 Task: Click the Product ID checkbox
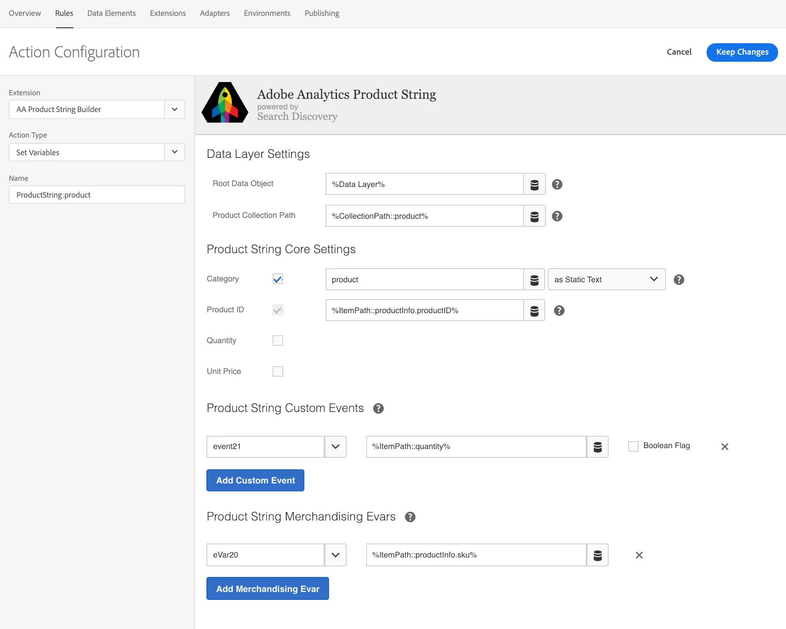pyautogui.click(x=278, y=310)
